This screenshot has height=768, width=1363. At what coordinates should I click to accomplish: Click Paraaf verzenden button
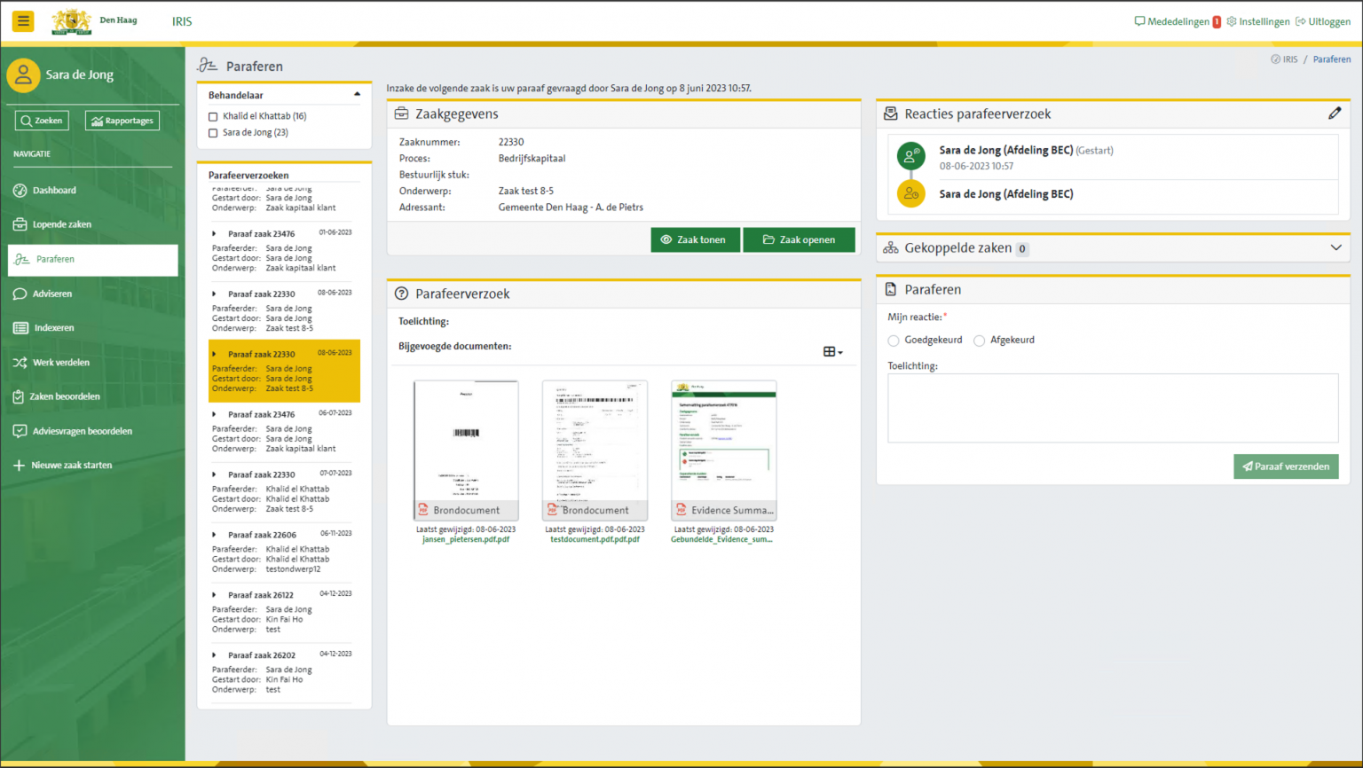(1286, 466)
